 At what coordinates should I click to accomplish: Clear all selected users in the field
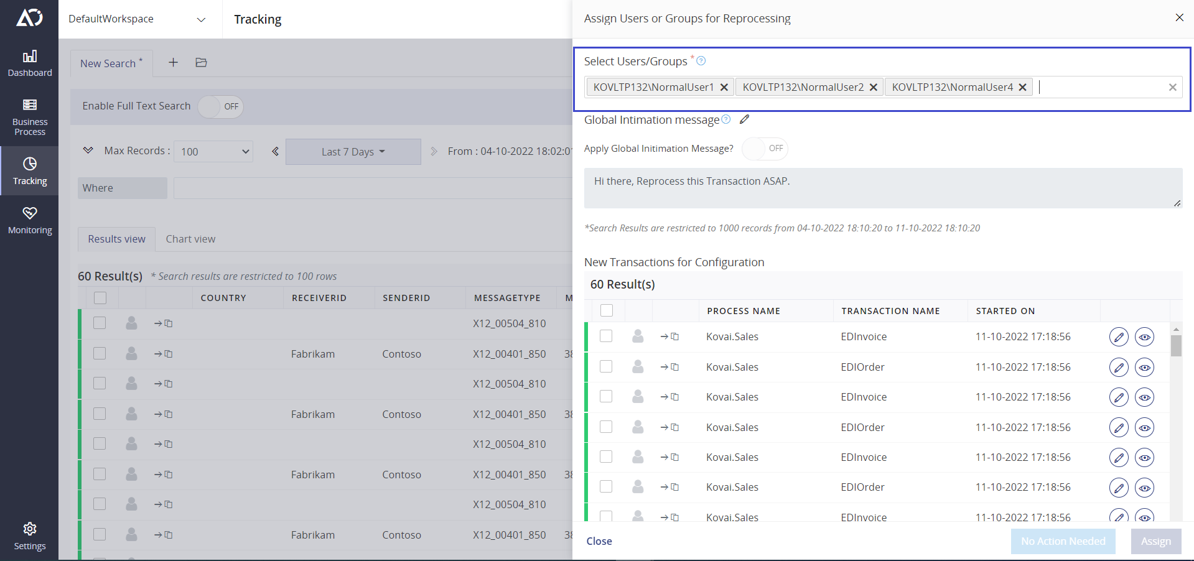coord(1173,87)
